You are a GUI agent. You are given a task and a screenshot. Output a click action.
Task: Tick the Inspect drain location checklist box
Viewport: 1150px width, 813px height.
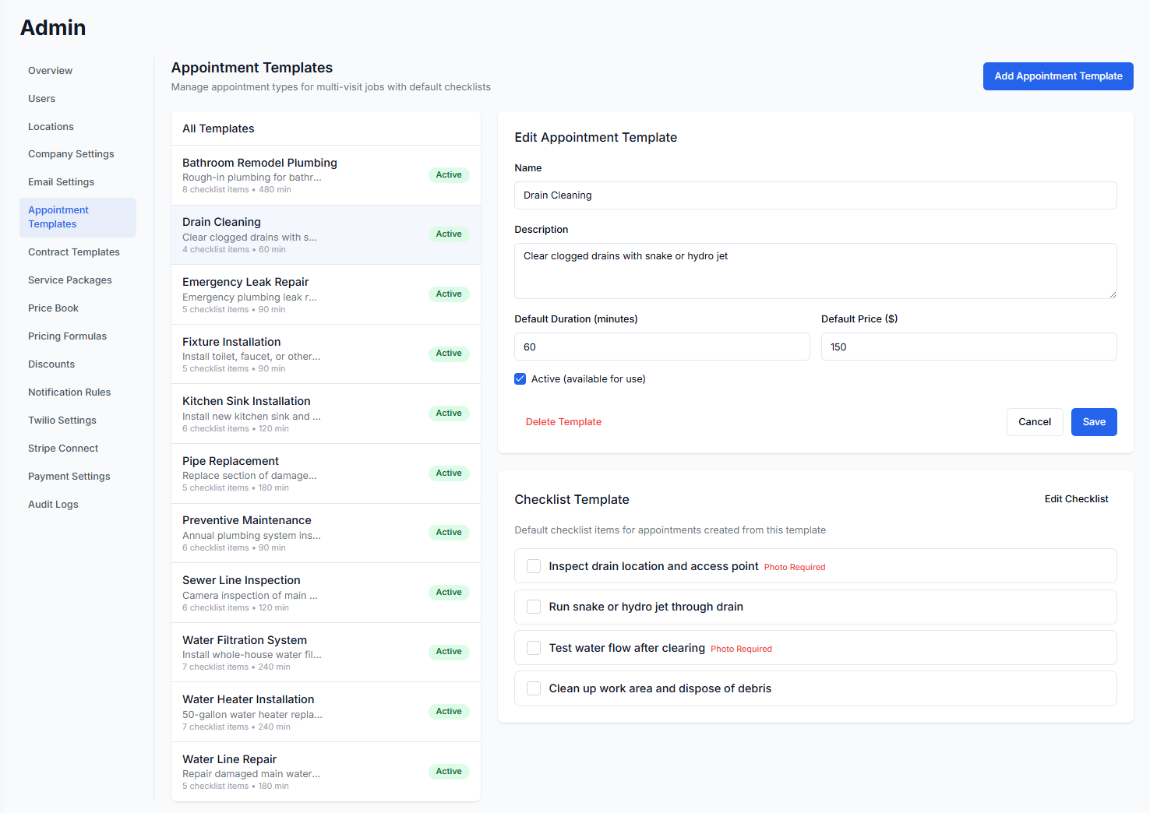534,566
